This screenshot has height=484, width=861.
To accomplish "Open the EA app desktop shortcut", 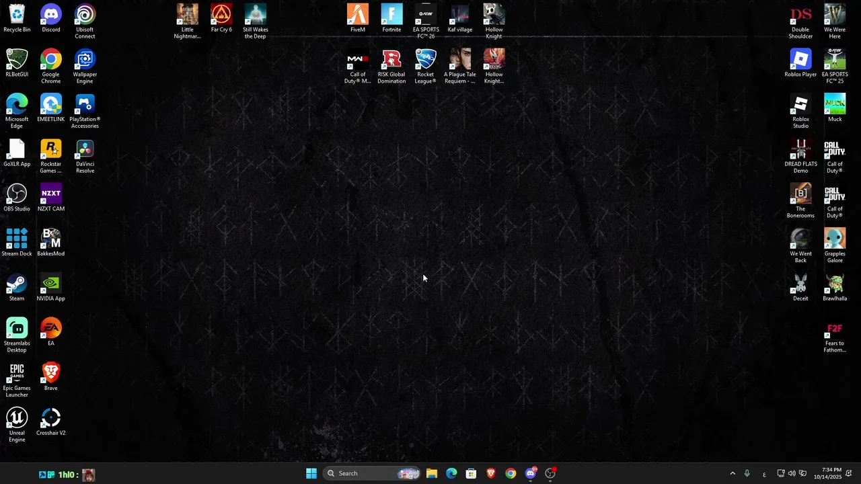I will (x=50, y=333).
